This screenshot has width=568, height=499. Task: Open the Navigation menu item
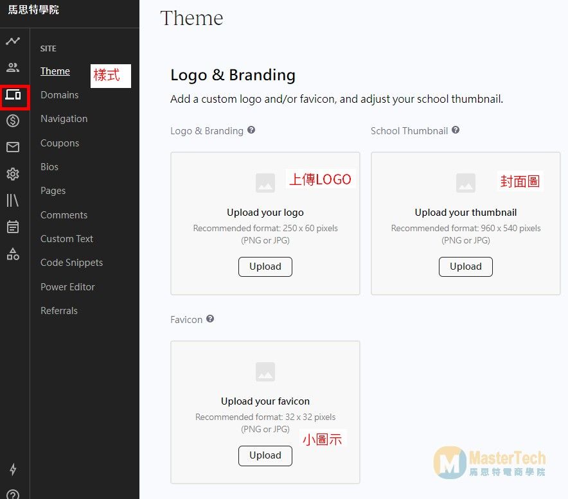point(64,119)
